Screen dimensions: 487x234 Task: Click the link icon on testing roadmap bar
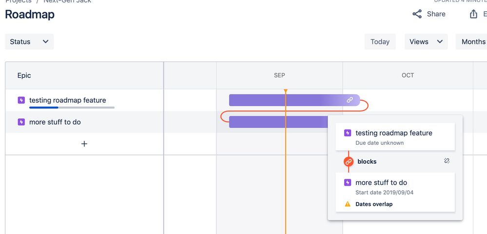[350, 100]
